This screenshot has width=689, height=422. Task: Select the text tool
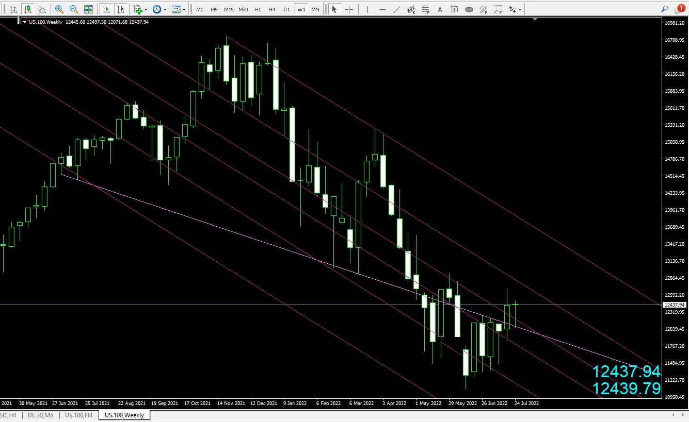[440, 9]
